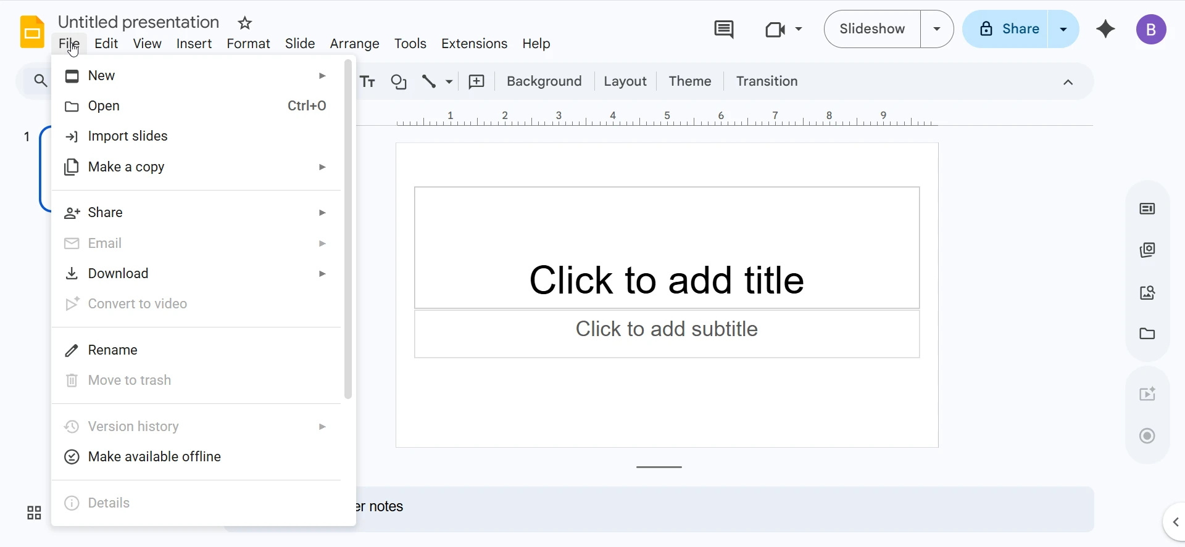Screen dimensions: 1185x547
Task: Select the text box tool
Action: [368, 81]
